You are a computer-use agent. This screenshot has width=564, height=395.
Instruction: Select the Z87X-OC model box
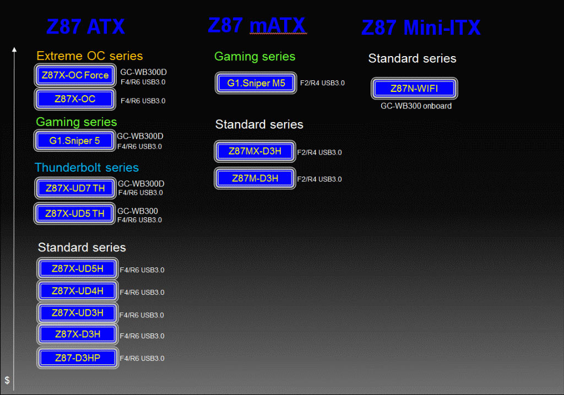[x=75, y=99]
